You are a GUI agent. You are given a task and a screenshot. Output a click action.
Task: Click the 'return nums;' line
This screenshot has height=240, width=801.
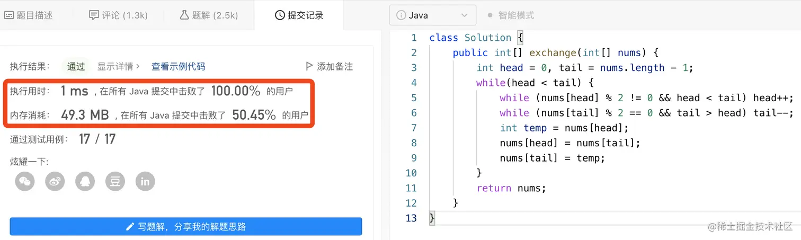[x=511, y=188]
